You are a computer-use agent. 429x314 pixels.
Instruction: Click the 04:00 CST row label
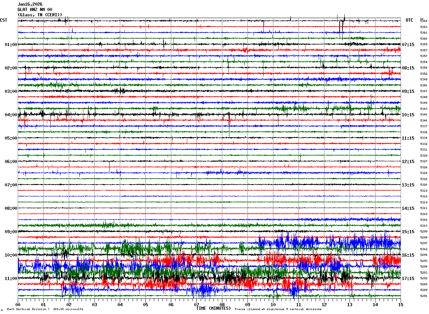pyautogui.click(x=11, y=115)
